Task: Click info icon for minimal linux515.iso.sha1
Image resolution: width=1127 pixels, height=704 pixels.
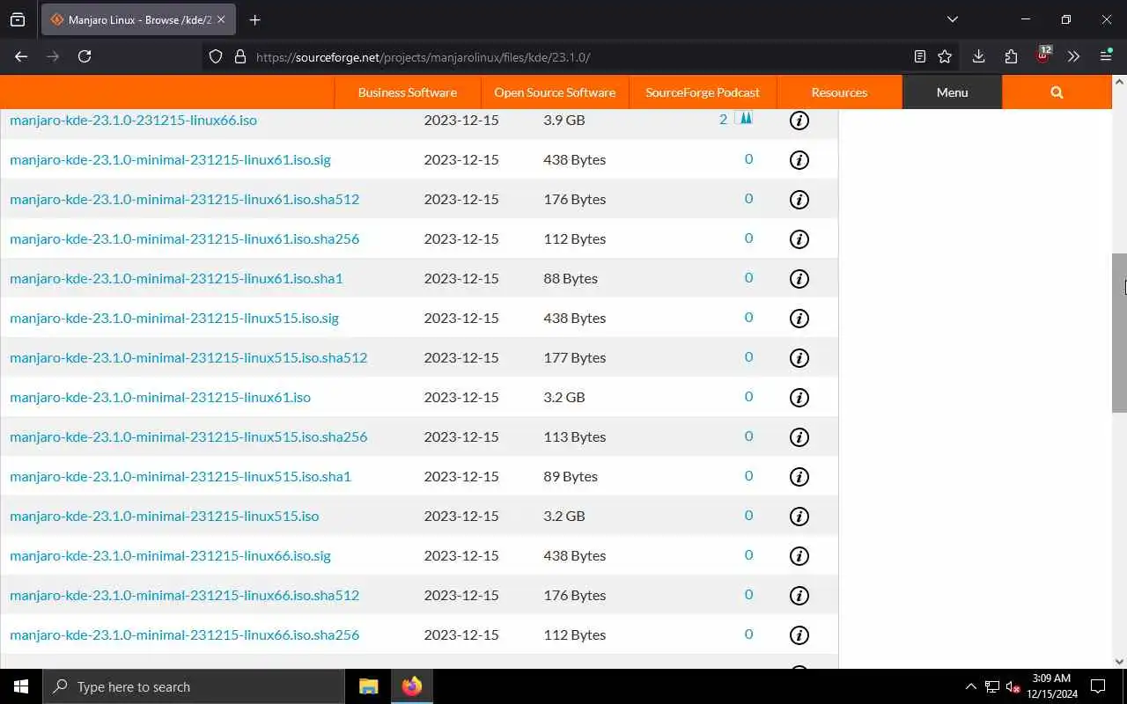Action: [799, 476]
